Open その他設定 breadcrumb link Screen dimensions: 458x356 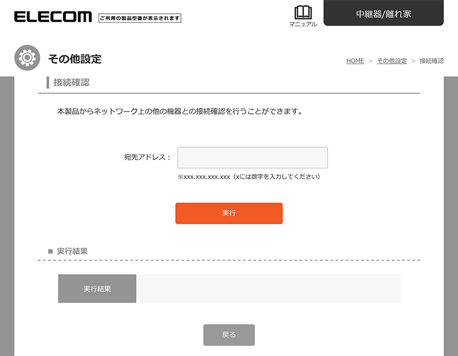[392, 61]
